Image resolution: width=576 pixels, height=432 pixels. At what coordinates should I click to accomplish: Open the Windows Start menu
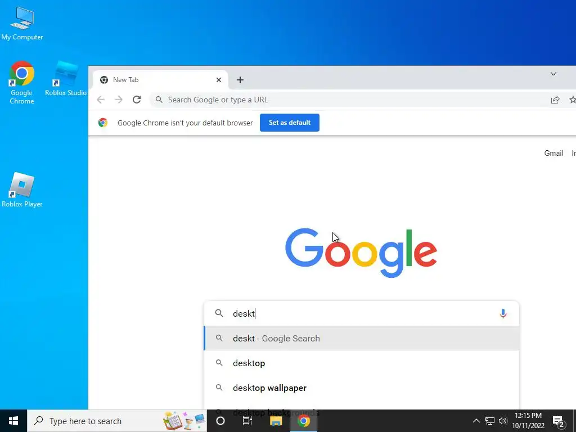(x=13, y=421)
